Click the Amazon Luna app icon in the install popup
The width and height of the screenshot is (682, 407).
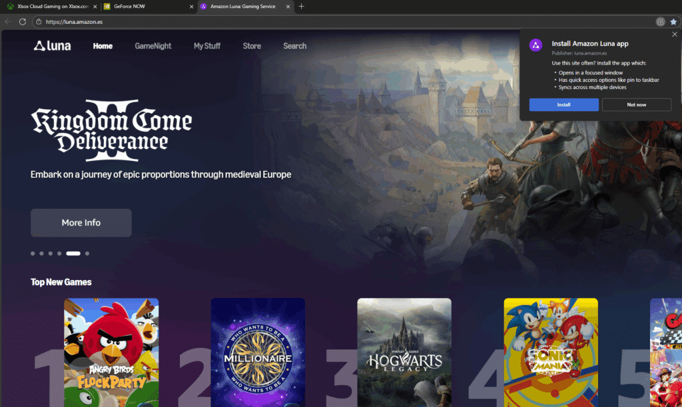536,45
